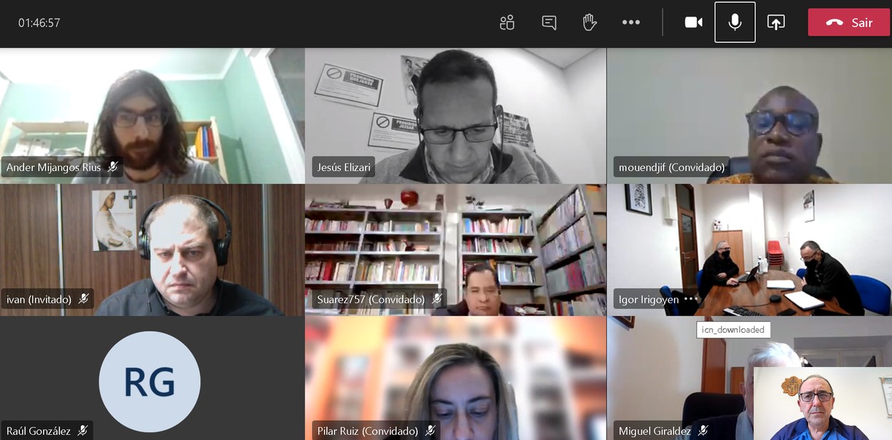Toggle the camera on or off
The height and width of the screenshot is (440, 892).
pyautogui.click(x=694, y=22)
